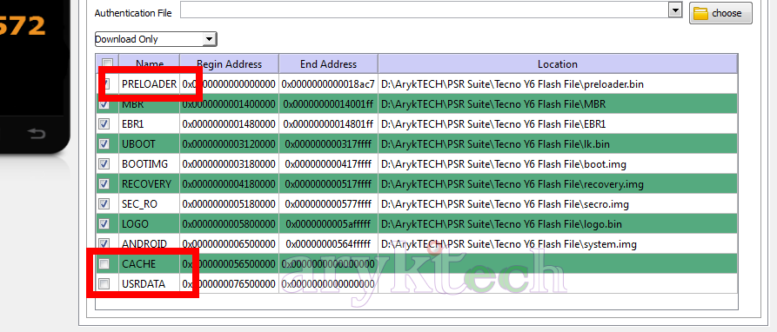Select the EBR1 file location cell

click(558, 124)
